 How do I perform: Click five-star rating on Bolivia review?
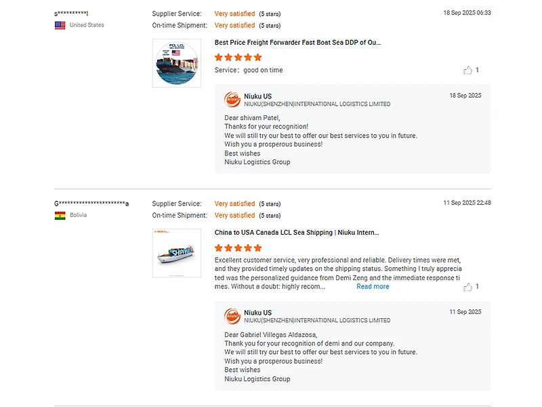(x=238, y=248)
